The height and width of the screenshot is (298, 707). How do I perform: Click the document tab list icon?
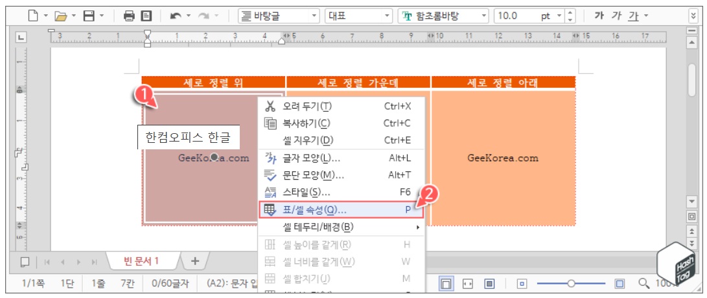(x=25, y=262)
